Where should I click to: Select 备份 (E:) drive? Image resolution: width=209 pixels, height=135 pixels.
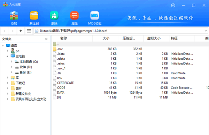point(23,72)
